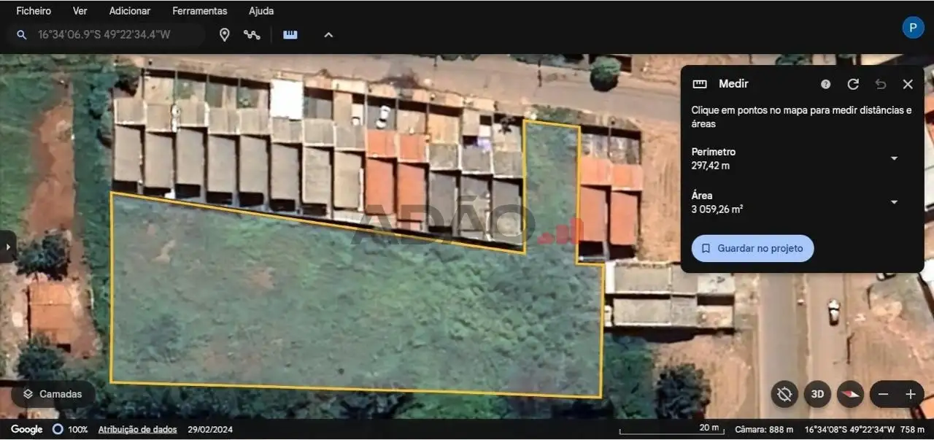This screenshot has width=934, height=440.
Task: Click the Câmara: 888 m status text
Action: point(764,430)
